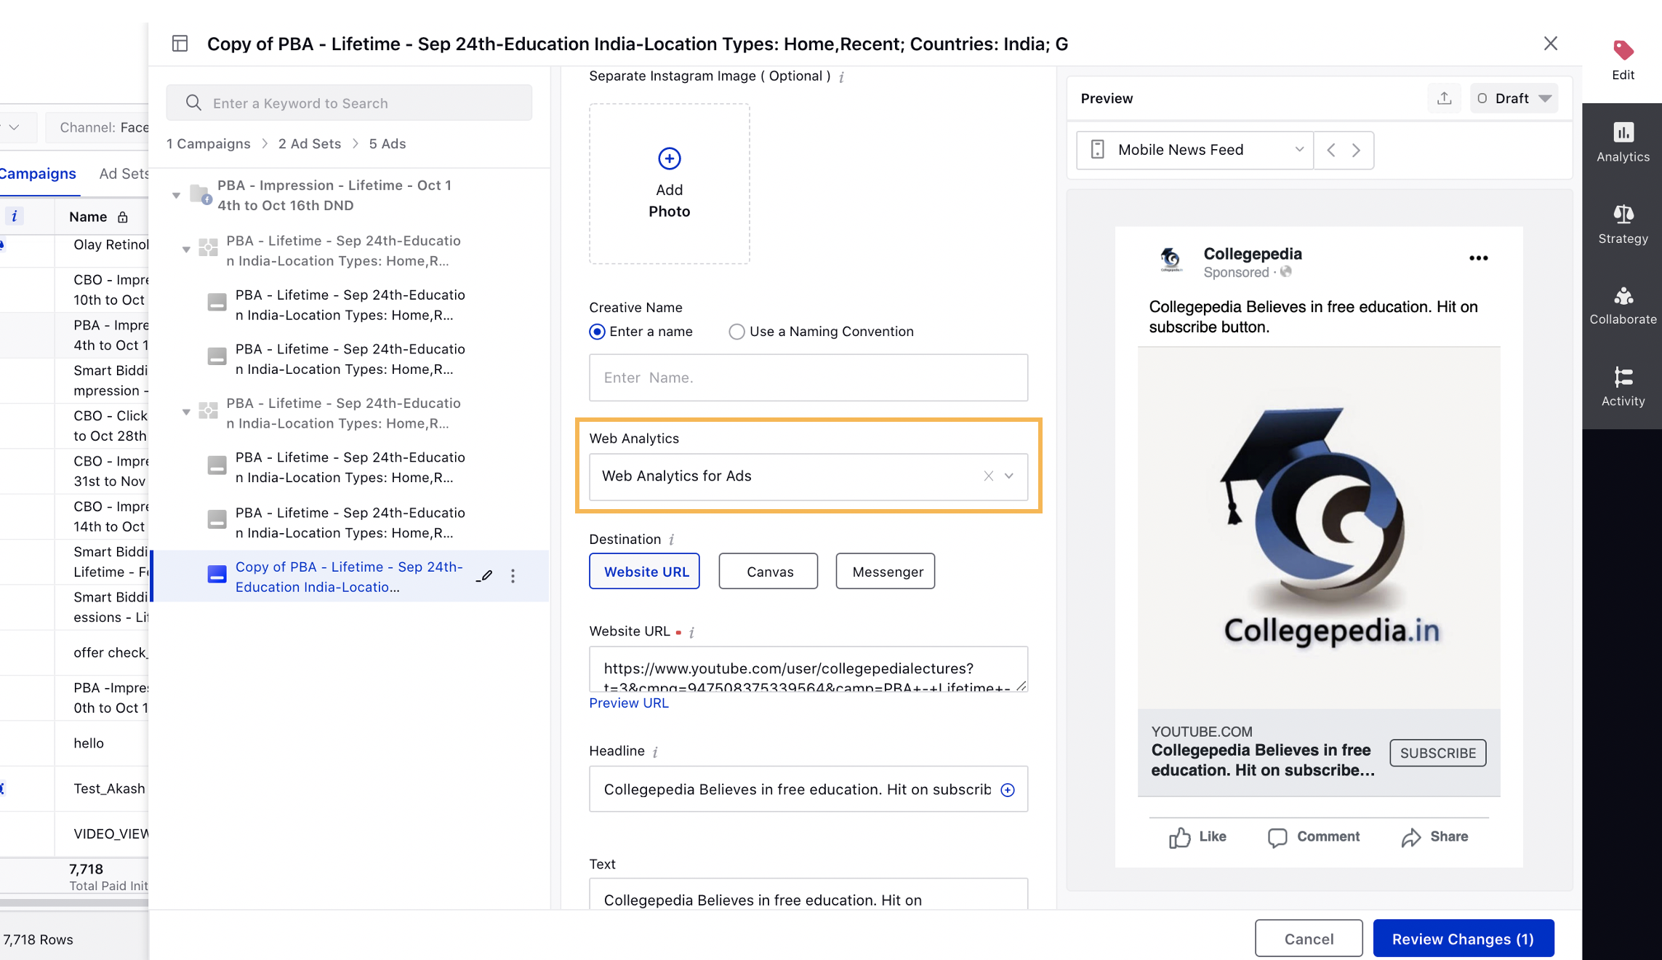The height and width of the screenshot is (960, 1662).
Task: Clear Web Analytics selection with X
Action: point(988,476)
